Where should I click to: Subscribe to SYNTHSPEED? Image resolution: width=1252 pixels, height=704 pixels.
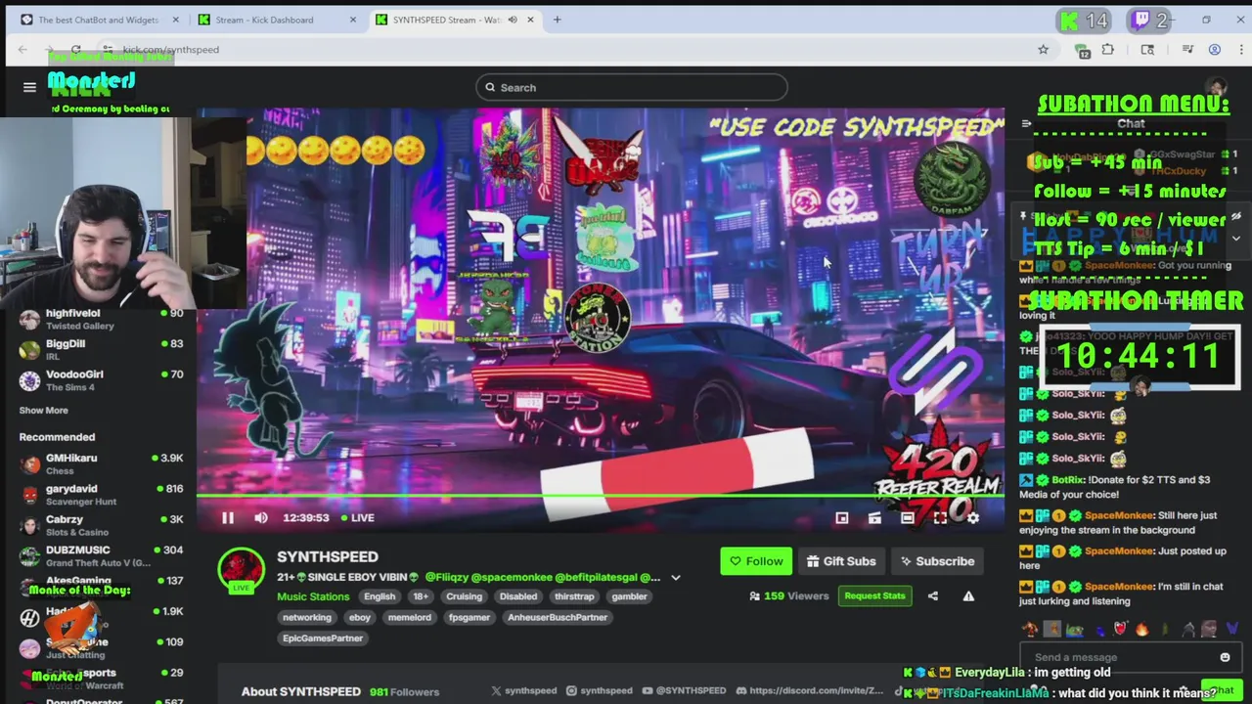pos(937,561)
